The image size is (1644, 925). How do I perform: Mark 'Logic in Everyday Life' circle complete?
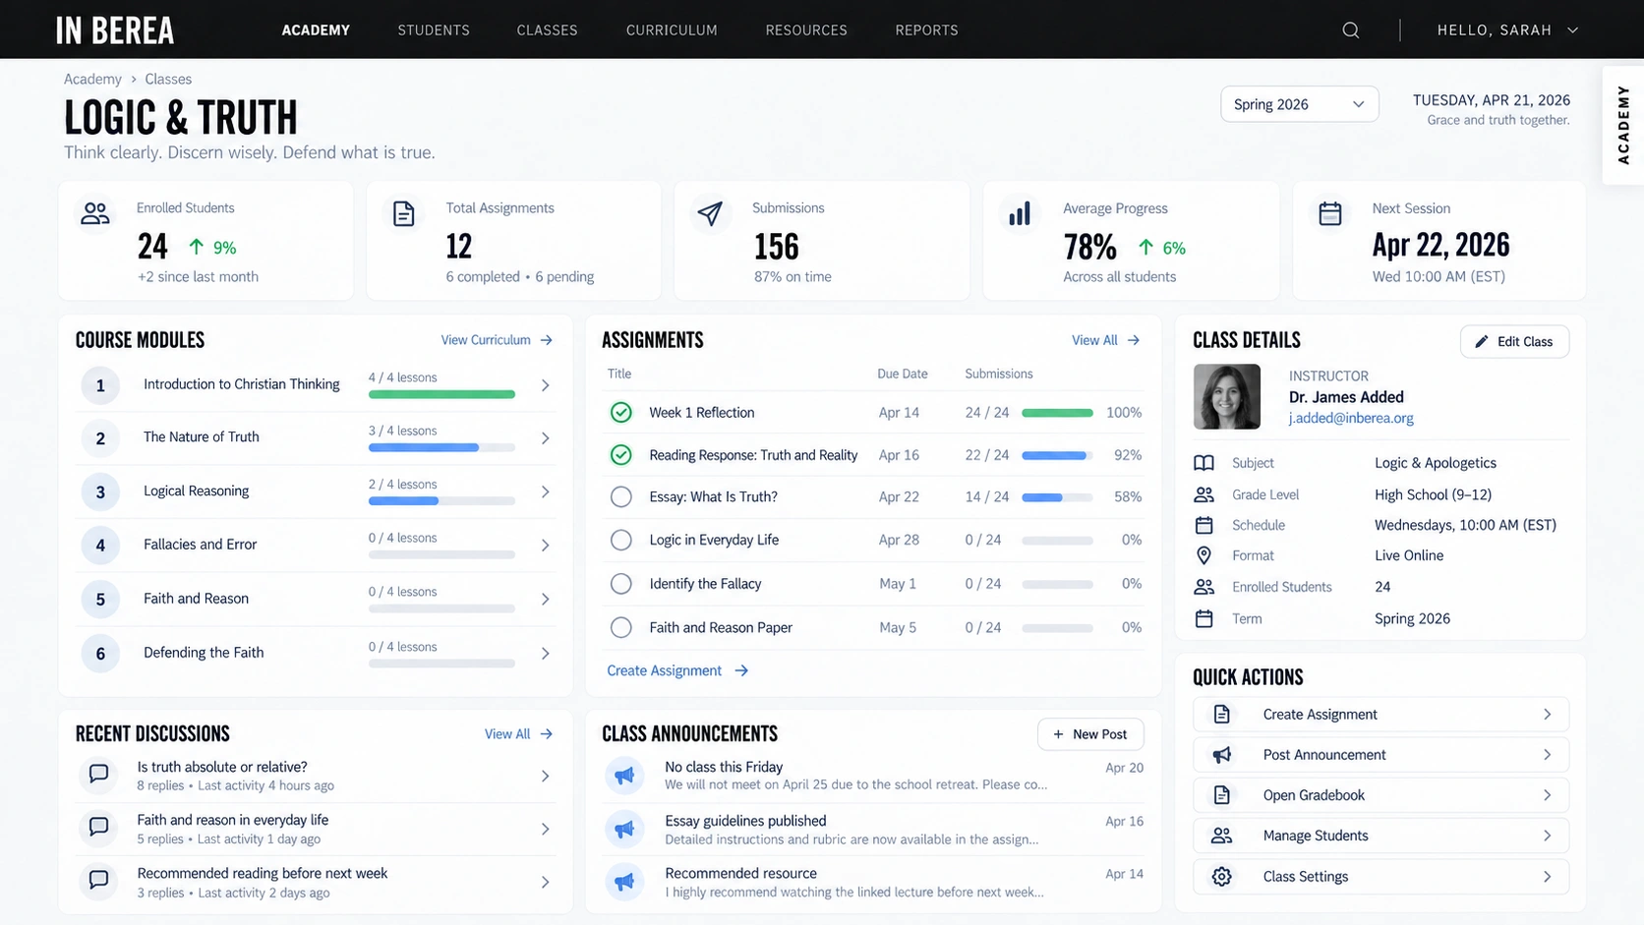[620, 540]
